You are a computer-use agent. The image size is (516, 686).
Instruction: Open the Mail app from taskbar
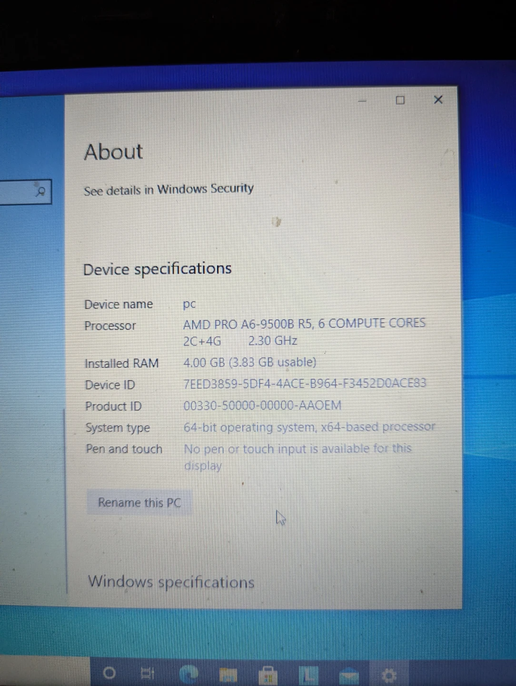348,675
